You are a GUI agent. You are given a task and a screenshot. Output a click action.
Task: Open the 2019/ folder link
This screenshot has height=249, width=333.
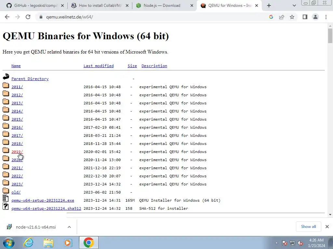[x=17, y=152]
